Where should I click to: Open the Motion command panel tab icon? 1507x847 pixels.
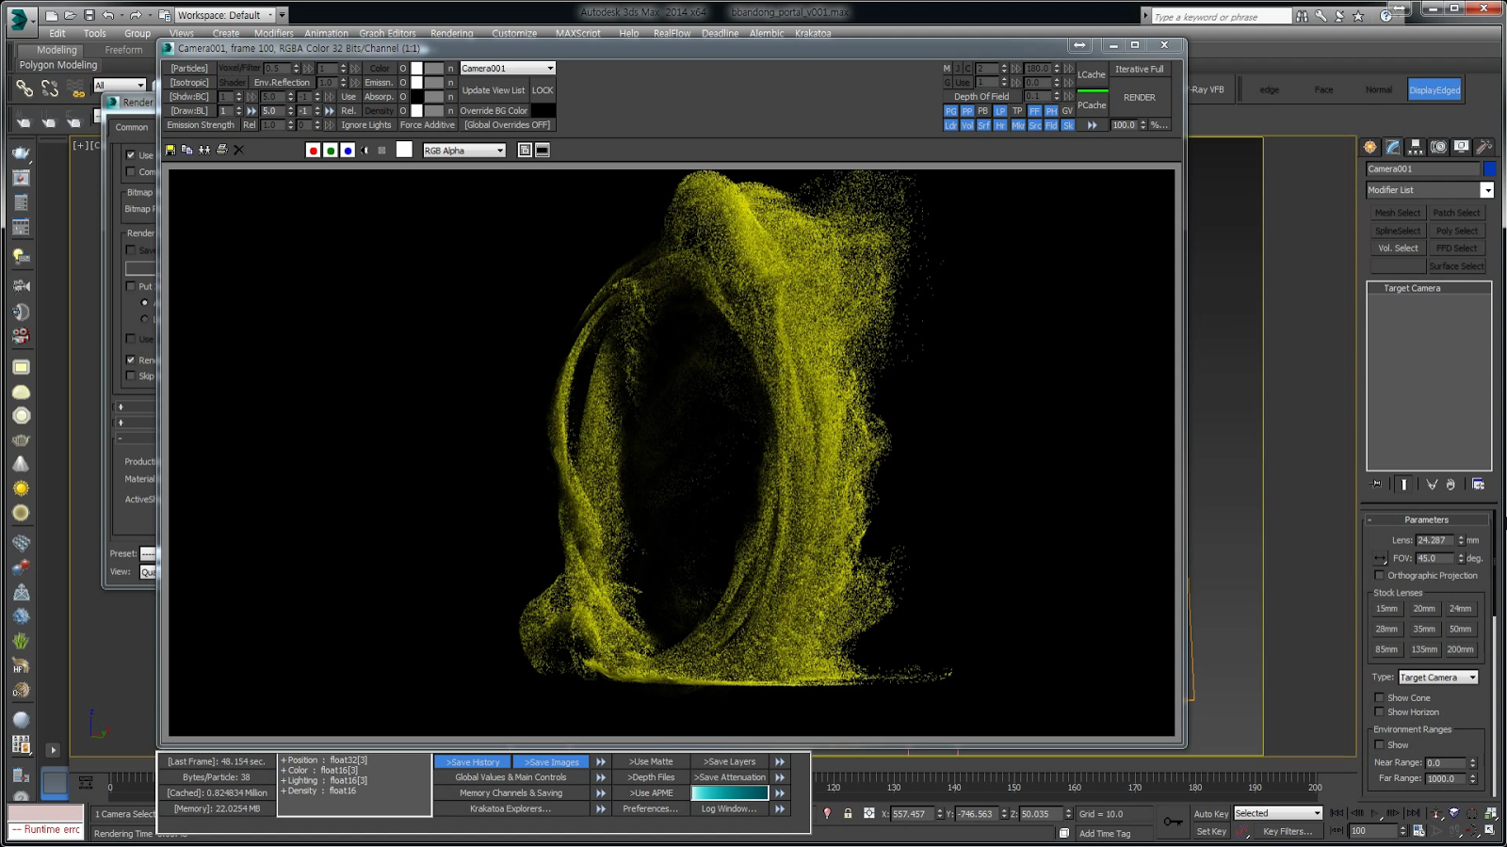pos(1438,147)
